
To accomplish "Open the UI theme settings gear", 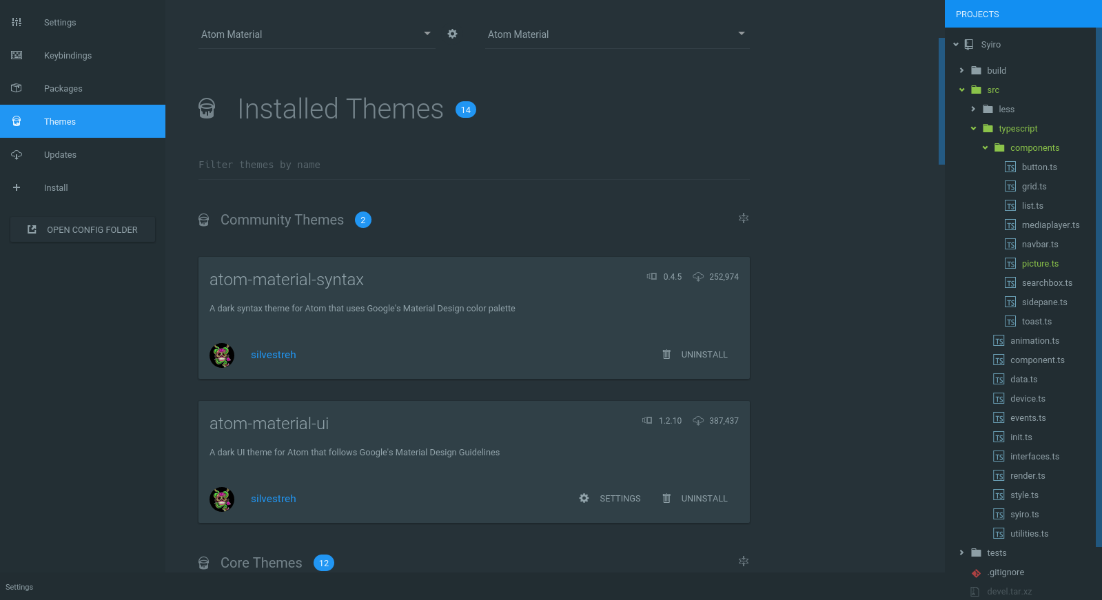I will (x=452, y=34).
